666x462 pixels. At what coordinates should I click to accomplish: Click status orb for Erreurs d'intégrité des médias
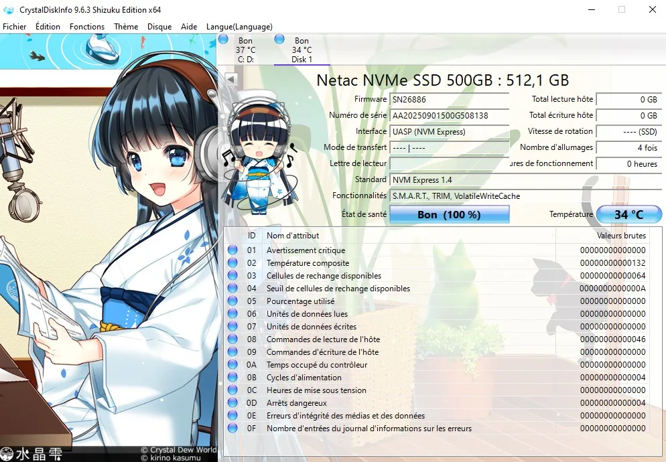[x=232, y=415]
